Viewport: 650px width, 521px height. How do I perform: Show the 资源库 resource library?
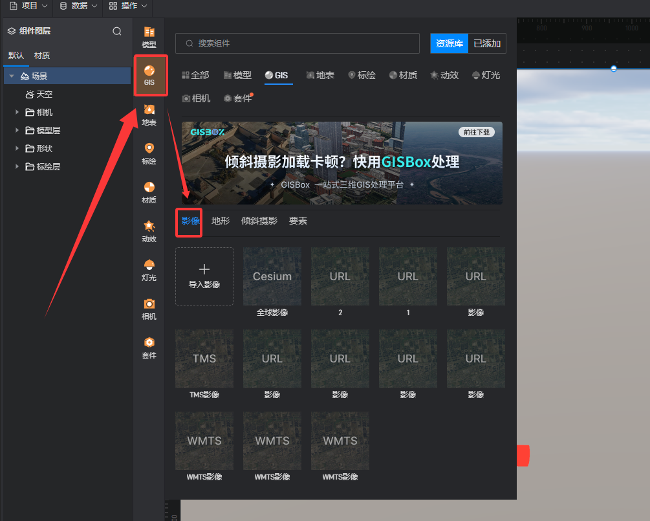[450, 43]
